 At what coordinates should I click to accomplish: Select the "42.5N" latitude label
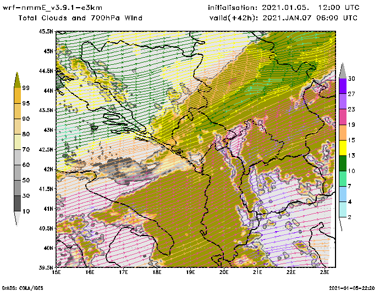[x=46, y=149]
